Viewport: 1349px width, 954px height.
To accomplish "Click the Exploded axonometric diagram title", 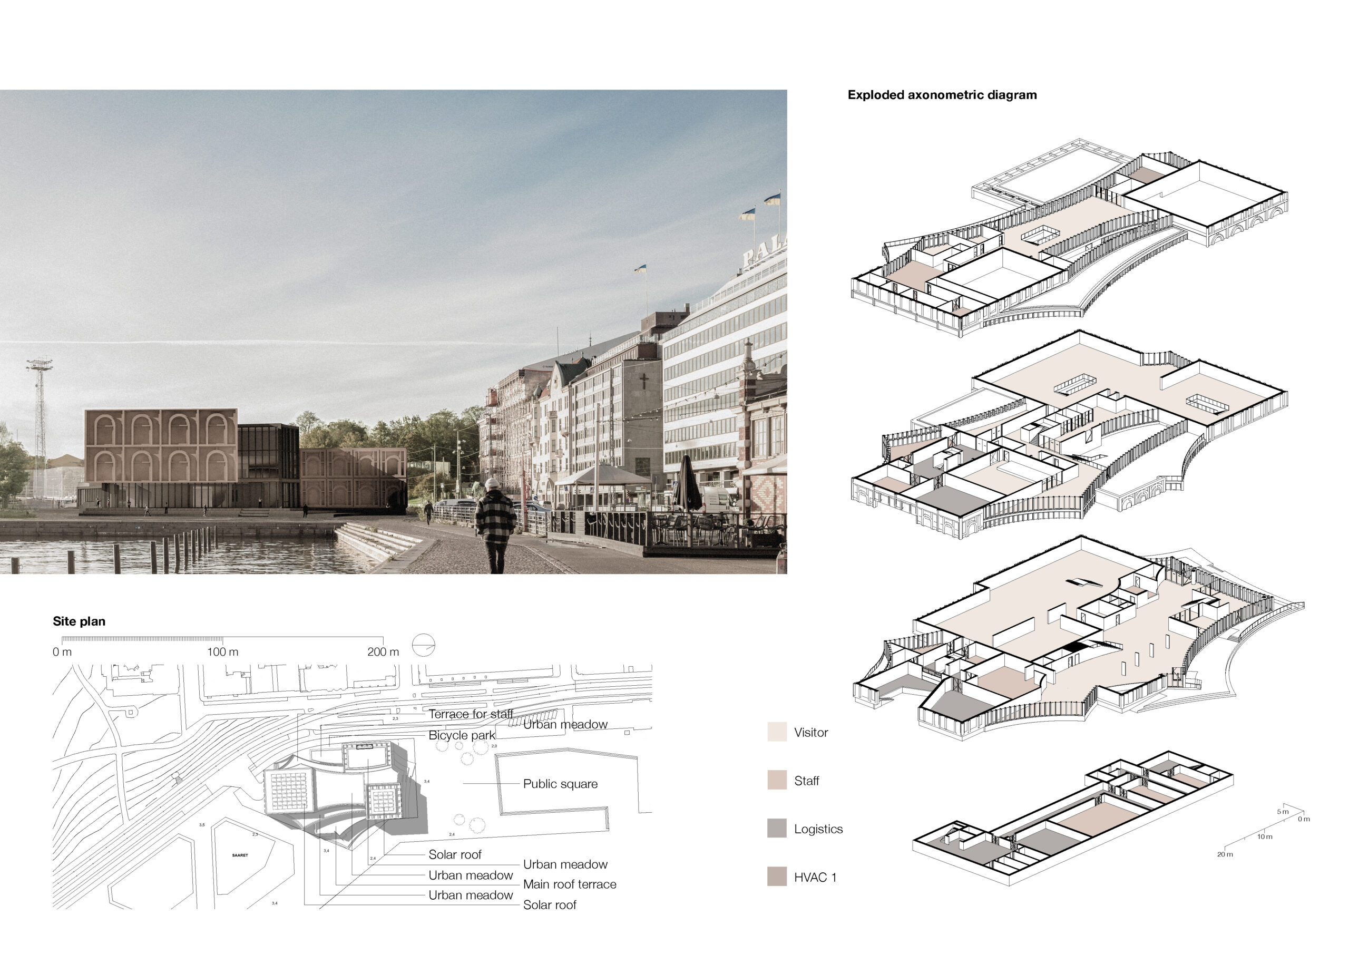I will 942,95.
